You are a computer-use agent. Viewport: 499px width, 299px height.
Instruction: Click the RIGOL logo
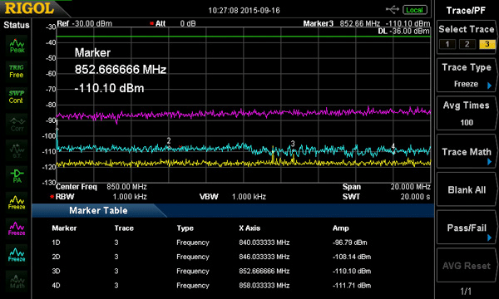coord(29,8)
